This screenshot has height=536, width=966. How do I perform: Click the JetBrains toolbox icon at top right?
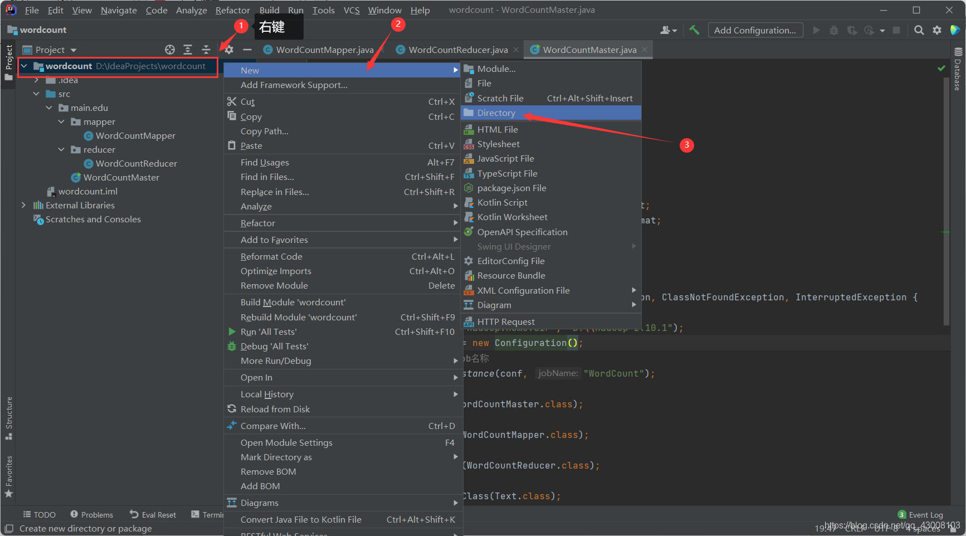pyautogui.click(x=955, y=30)
